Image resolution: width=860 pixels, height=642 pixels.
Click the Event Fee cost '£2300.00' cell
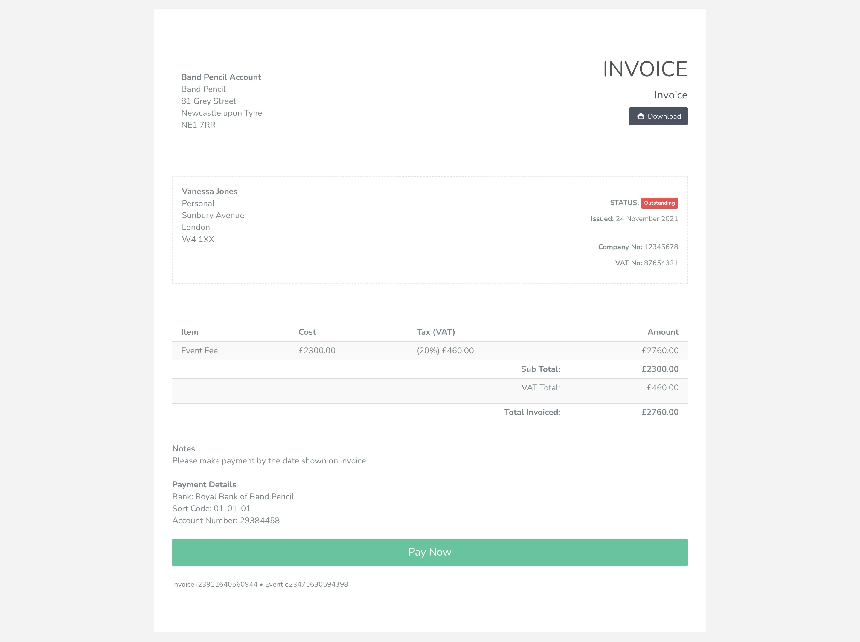[x=317, y=351]
